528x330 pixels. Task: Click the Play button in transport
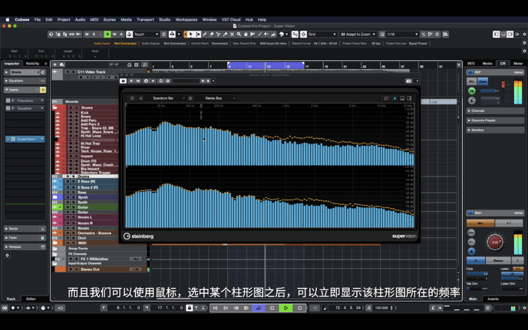coord(286,308)
